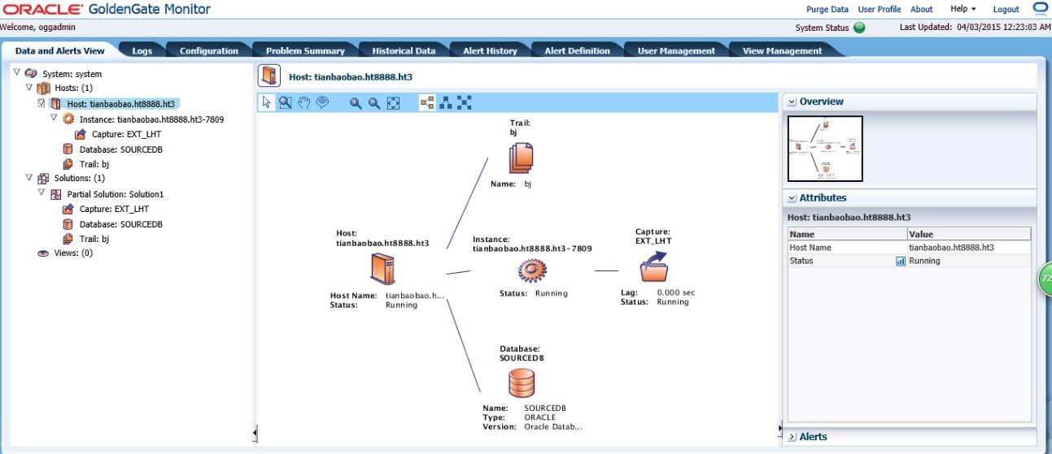The image size is (1052, 454).
Task: Go to User Management tab
Action: click(676, 50)
